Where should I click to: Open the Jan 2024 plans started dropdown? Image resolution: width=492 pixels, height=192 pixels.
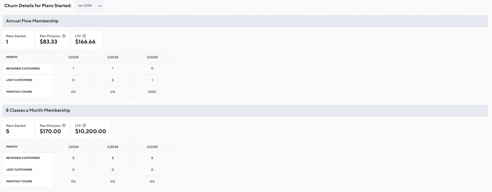click(89, 6)
